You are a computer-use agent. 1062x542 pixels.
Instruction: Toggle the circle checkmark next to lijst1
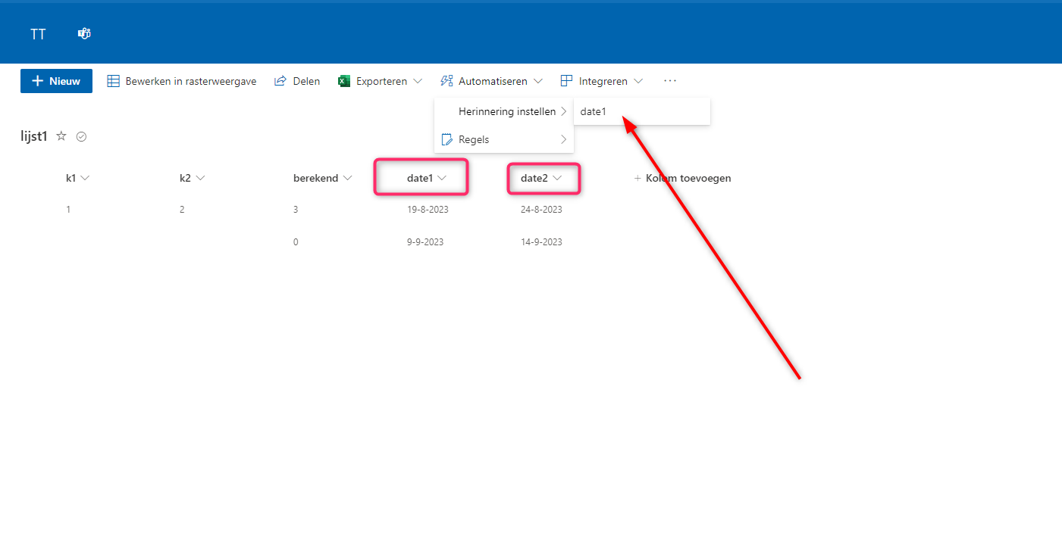pyautogui.click(x=81, y=136)
